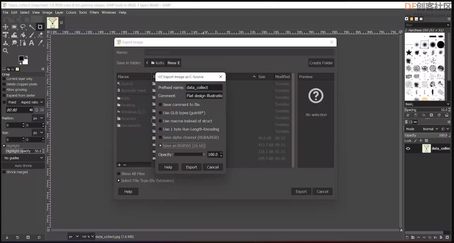Click Cancel in C-Source dialog
454x243 pixels.
[x=213, y=167]
